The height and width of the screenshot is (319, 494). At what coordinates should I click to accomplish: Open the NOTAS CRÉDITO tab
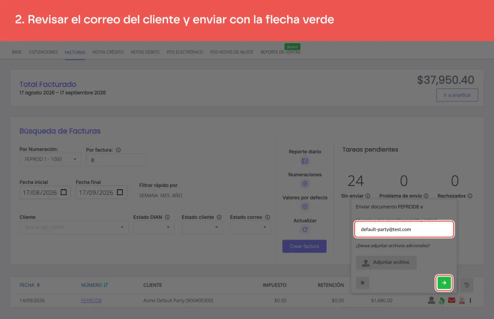108,52
